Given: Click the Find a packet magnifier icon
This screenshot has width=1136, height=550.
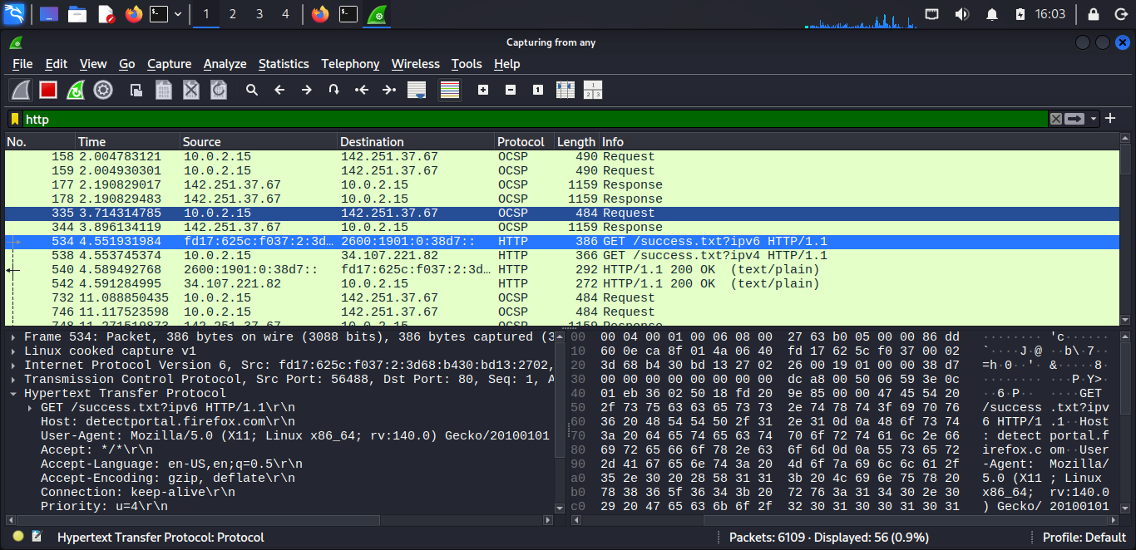Looking at the screenshot, I should click(252, 90).
